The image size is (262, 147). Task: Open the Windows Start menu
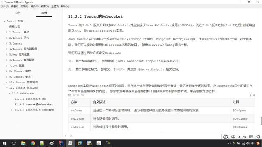[5, 143]
